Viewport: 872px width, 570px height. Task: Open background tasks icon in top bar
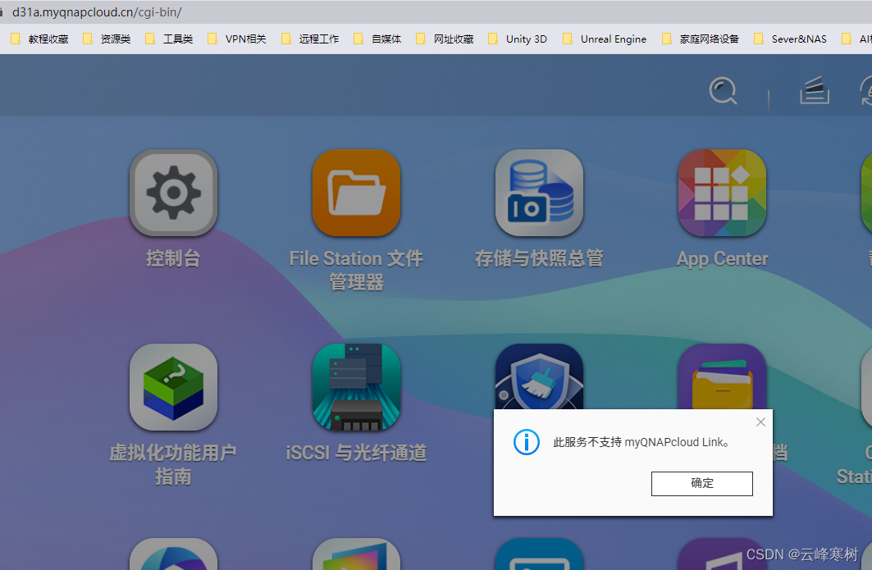coord(814,91)
